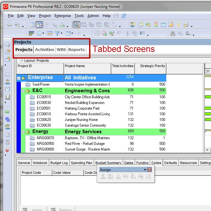Click the Refresh Data icon in menu bar
Screen dimensions: 211x211
(x=124, y=16)
